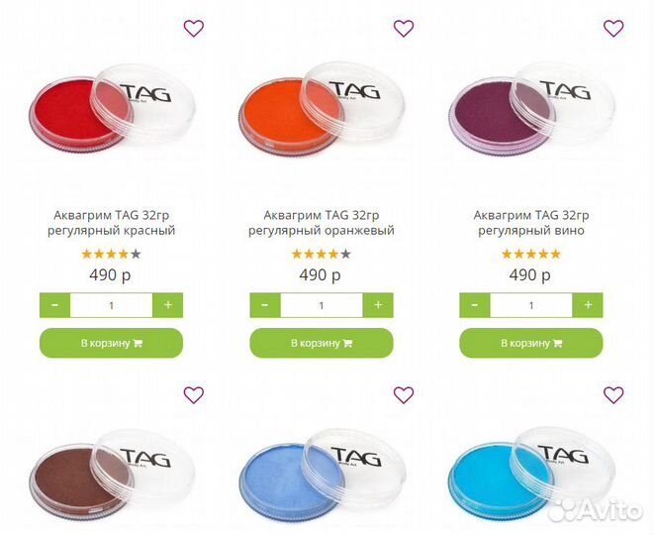The height and width of the screenshot is (535, 654).
Task: Decrease quantity of красный paint with minus
Action: [54, 305]
